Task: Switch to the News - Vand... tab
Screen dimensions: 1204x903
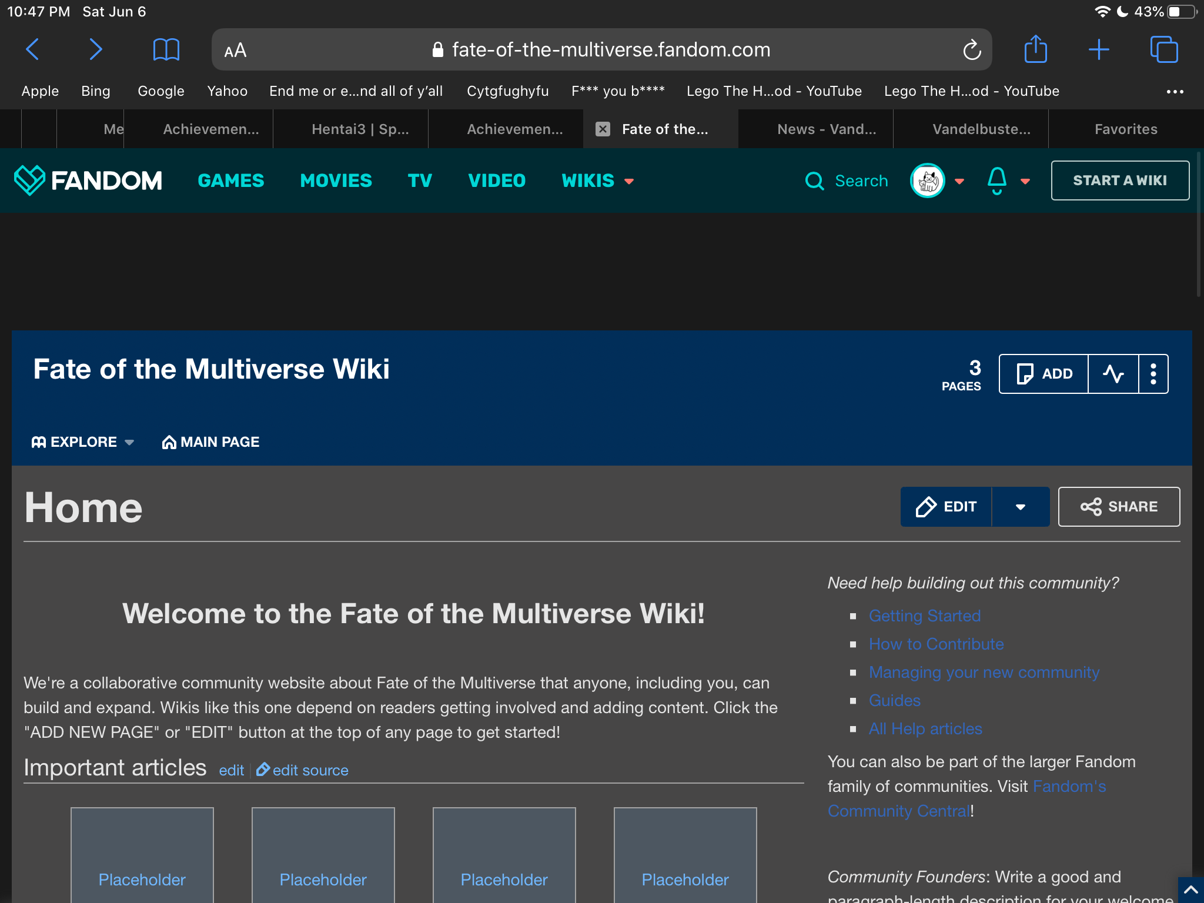Action: 826,129
